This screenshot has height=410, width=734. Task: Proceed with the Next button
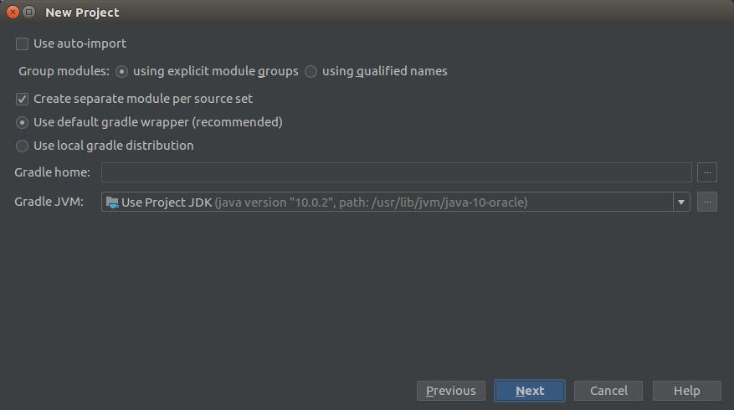530,391
